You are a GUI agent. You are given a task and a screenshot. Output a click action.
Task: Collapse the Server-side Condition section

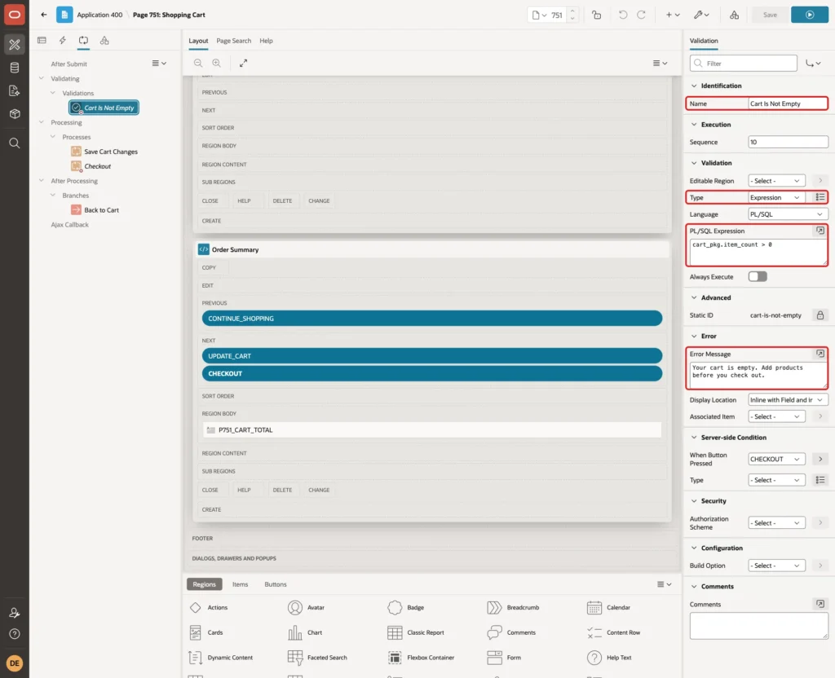[x=694, y=438]
